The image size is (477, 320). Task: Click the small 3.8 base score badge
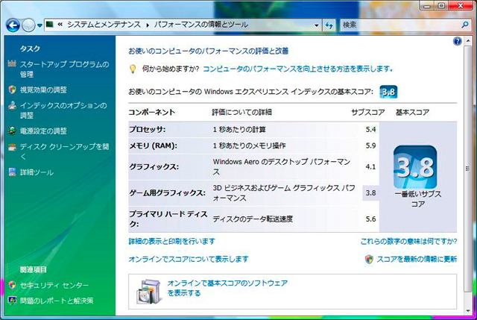pos(388,92)
